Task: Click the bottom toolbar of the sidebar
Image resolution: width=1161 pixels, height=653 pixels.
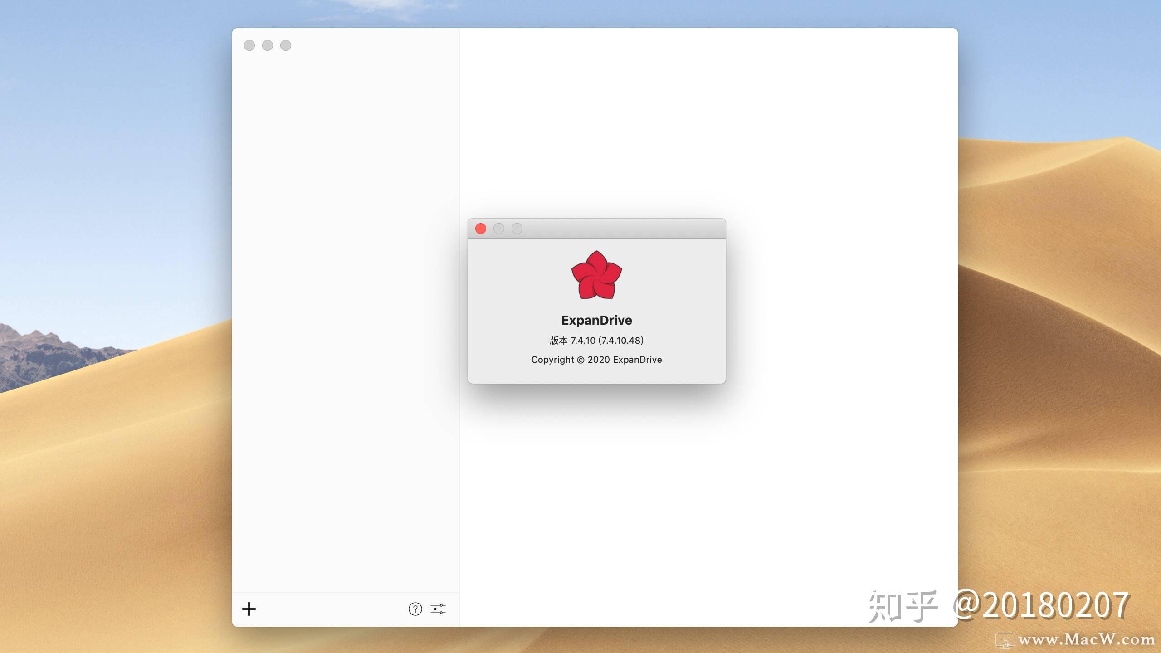Action: 345,609
